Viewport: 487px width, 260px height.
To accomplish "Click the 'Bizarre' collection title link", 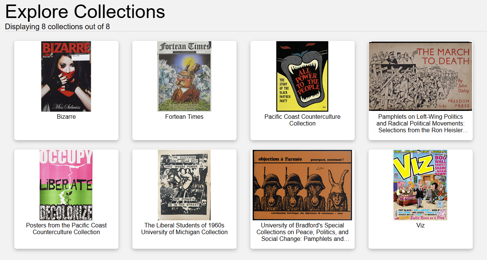I will pos(66,117).
